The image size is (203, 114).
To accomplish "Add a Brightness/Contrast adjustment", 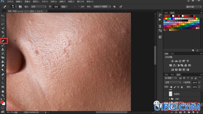I will coord(172,61).
